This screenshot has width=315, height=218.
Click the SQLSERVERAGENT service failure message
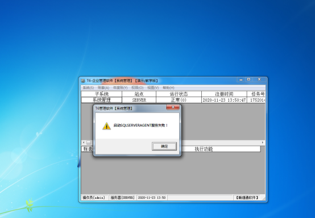click(x=140, y=125)
